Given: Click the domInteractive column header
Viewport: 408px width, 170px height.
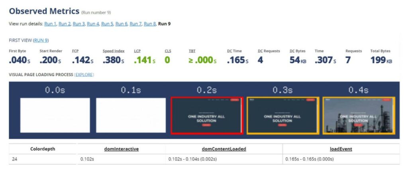Looking at the screenshot, I should (x=121, y=149).
